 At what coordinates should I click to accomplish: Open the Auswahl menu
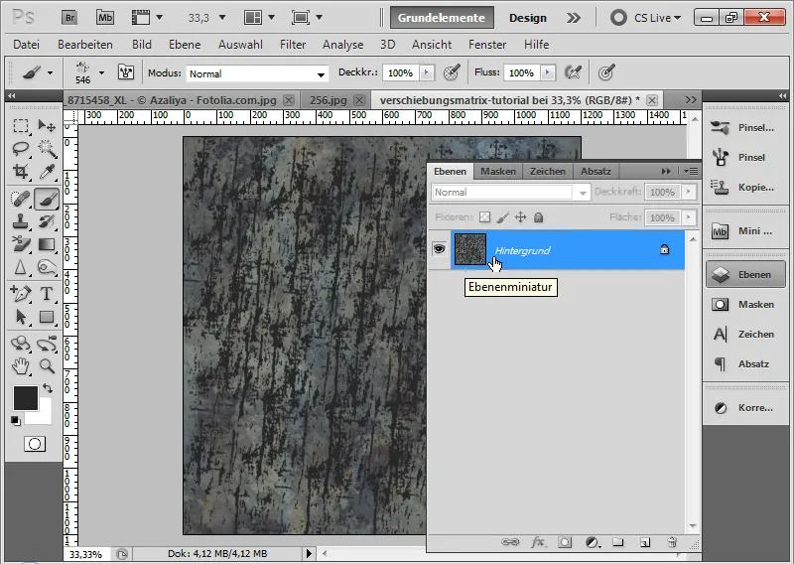click(x=240, y=45)
